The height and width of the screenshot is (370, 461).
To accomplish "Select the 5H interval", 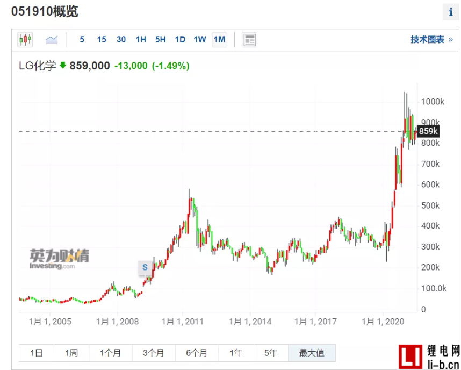I will click(x=161, y=39).
